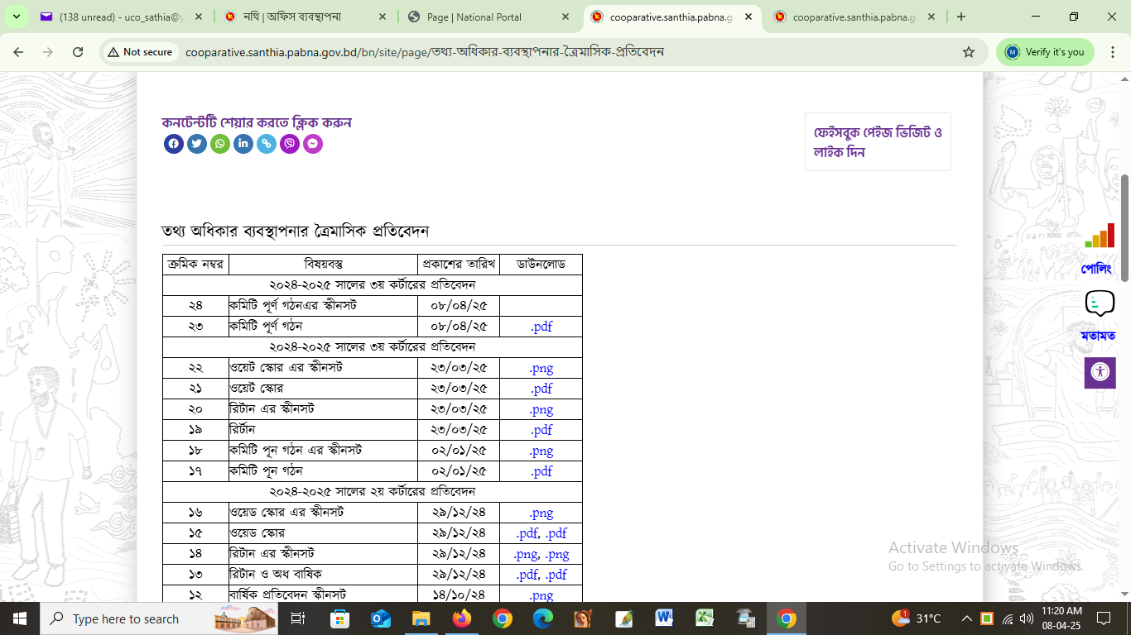Click the browser address bar URL
1131x635 pixels.
coord(424,52)
